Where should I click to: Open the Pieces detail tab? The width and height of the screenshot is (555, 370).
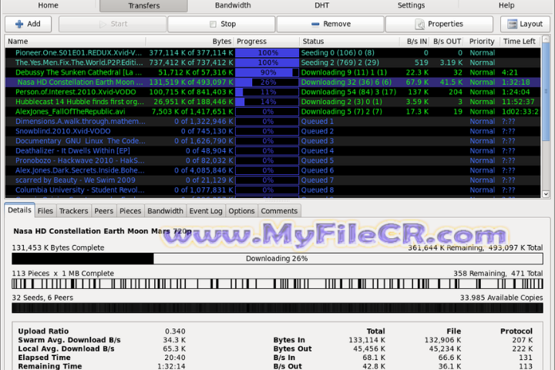click(x=130, y=211)
